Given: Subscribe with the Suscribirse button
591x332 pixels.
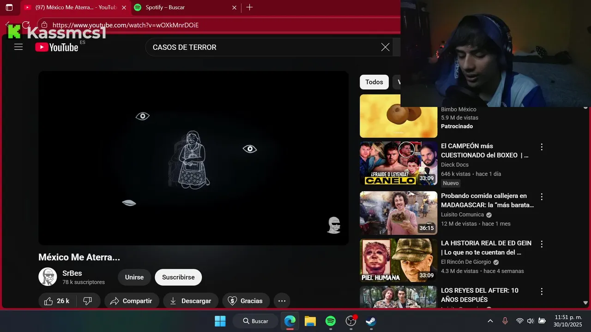Looking at the screenshot, I should (x=178, y=277).
